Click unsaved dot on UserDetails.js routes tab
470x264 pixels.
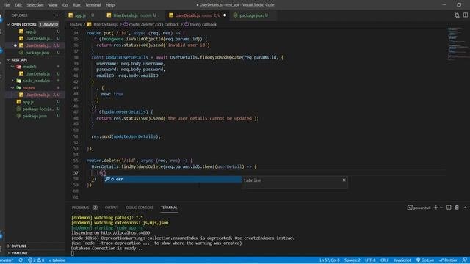pyautogui.click(x=225, y=15)
